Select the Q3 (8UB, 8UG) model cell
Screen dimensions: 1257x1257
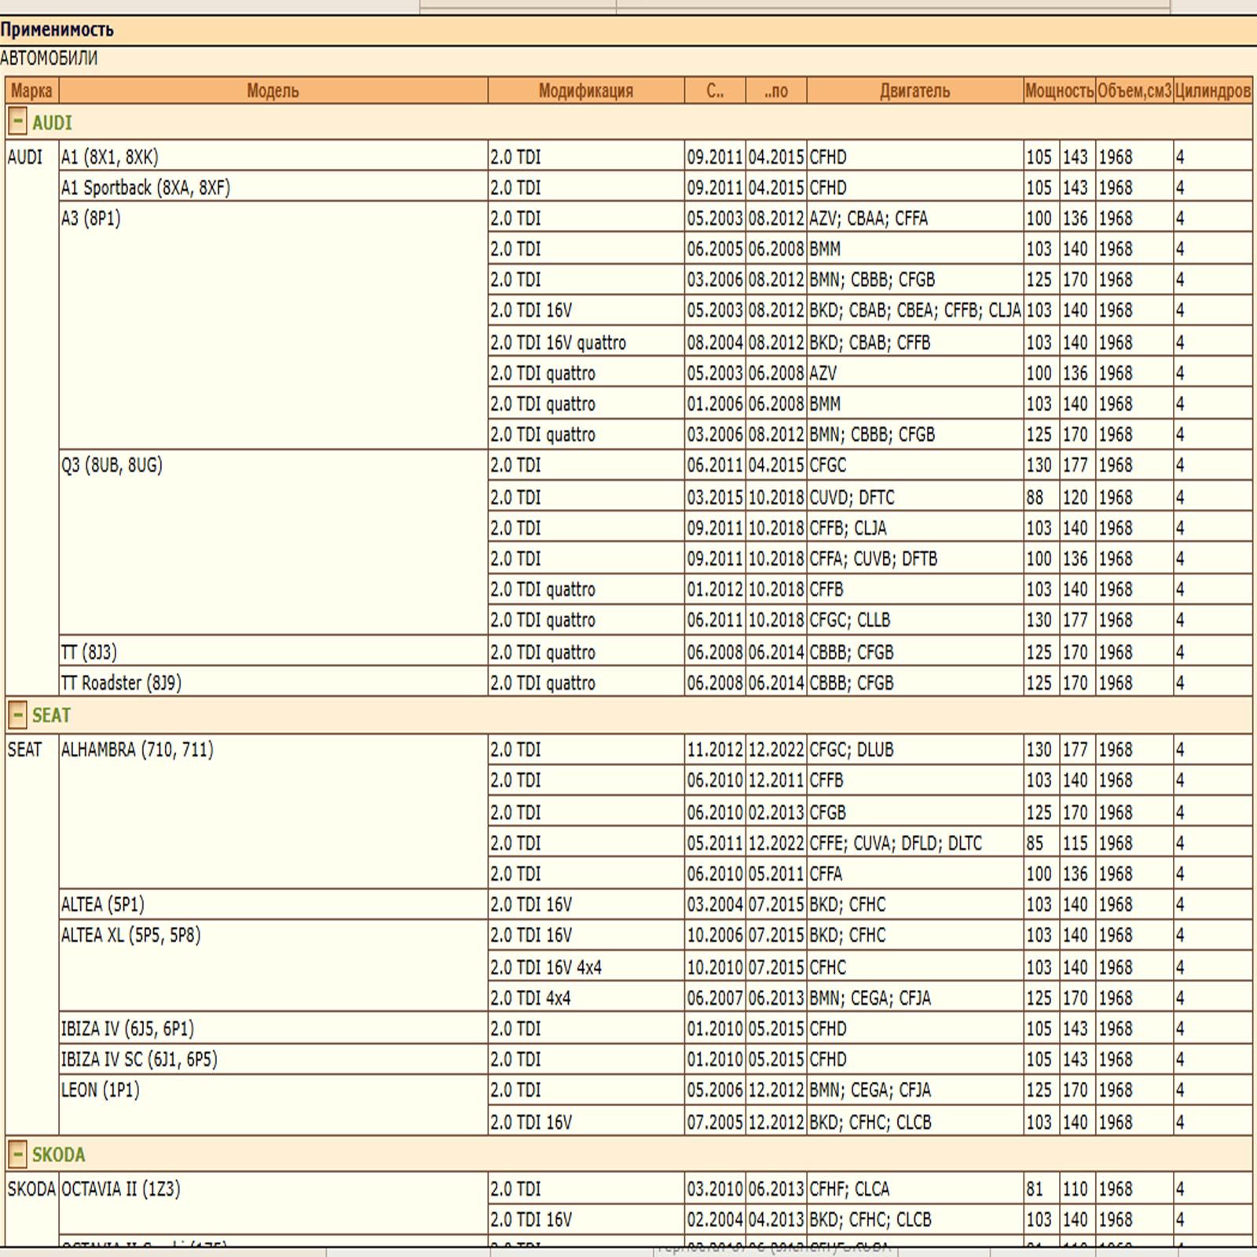pos(112,465)
